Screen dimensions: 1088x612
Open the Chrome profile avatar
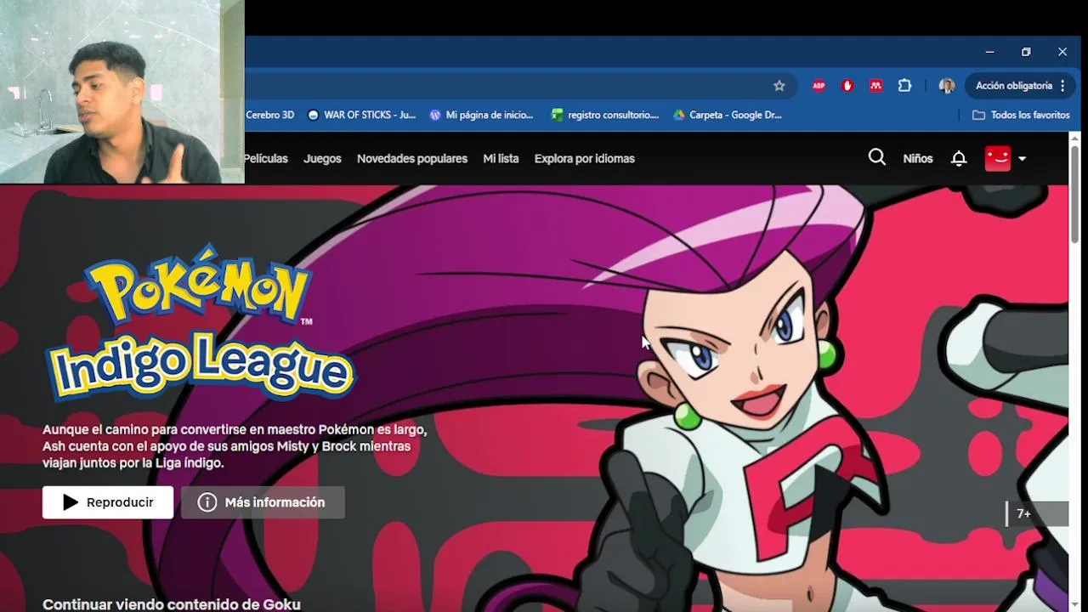click(x=947, y=86)
